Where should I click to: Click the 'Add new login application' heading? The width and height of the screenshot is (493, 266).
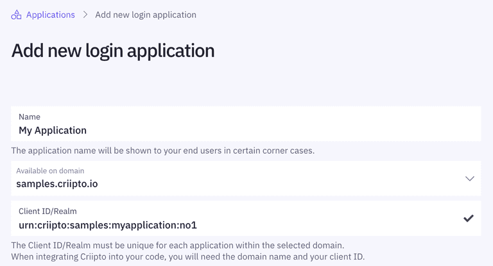tap(113, 51)
